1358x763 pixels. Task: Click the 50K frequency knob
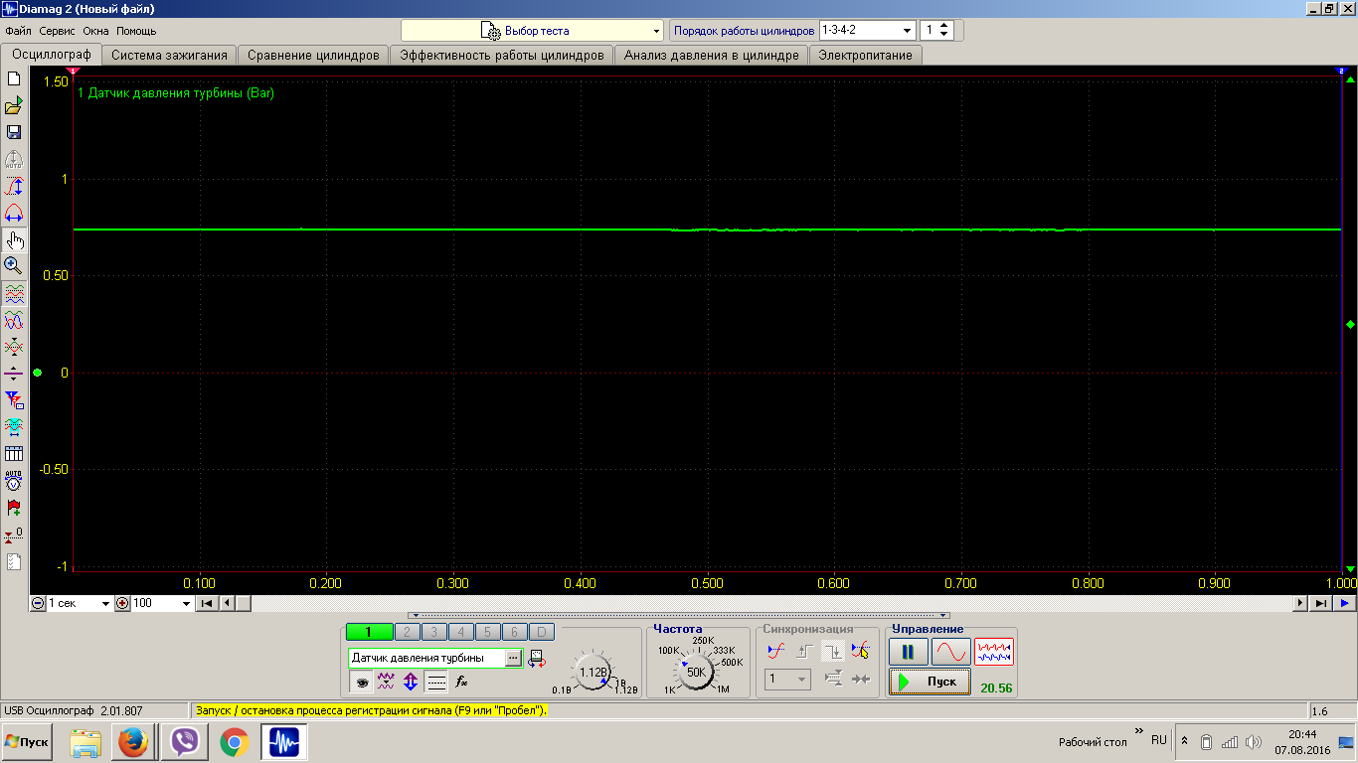[697, 672]
